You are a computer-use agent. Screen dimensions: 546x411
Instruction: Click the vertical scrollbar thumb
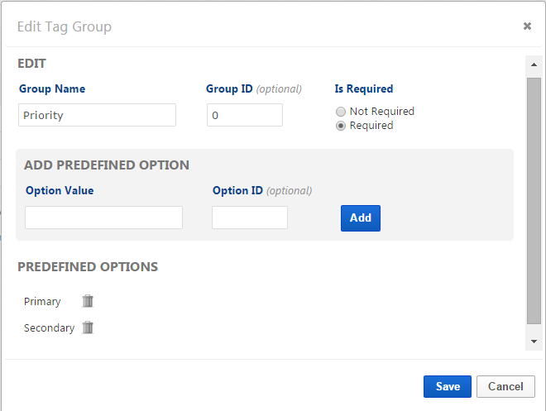point(534,198)
